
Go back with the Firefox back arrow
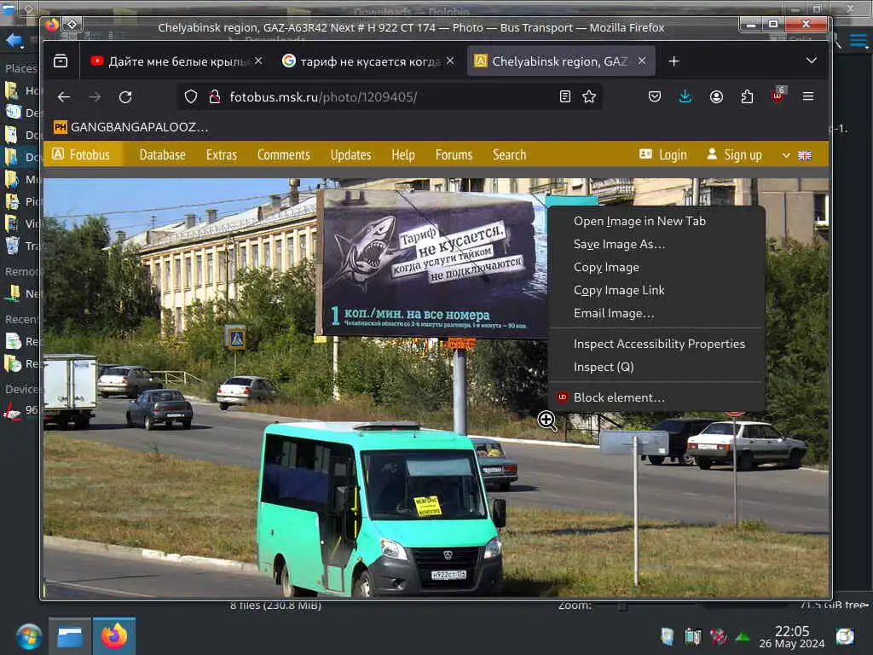(x=64, y=97)
